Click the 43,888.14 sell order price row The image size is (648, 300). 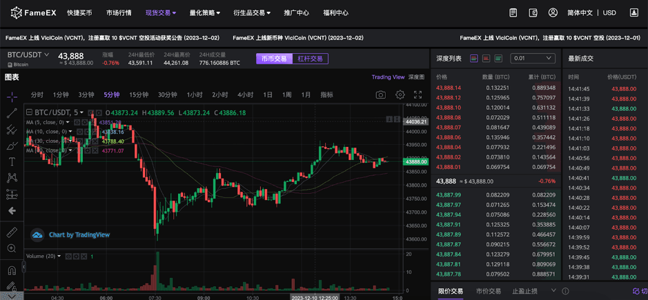(449, 88)
